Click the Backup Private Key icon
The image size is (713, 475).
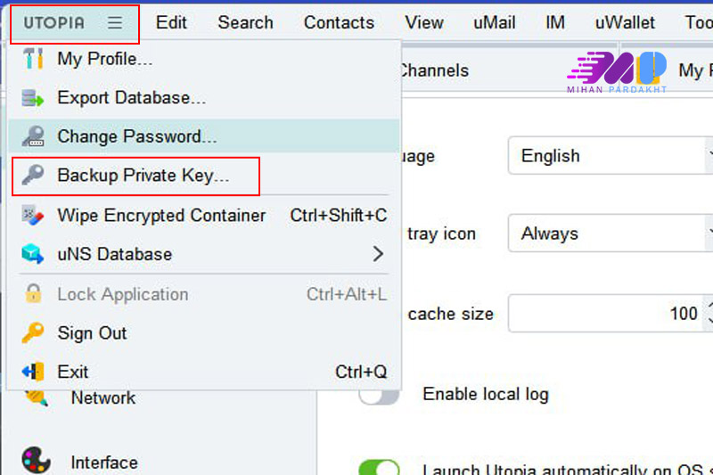pos(33,176)
